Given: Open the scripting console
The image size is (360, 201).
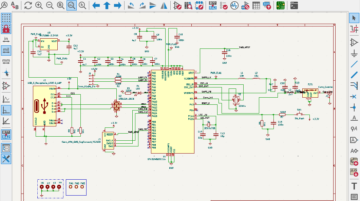Looking at the screenshot, I should pos(294,5).
